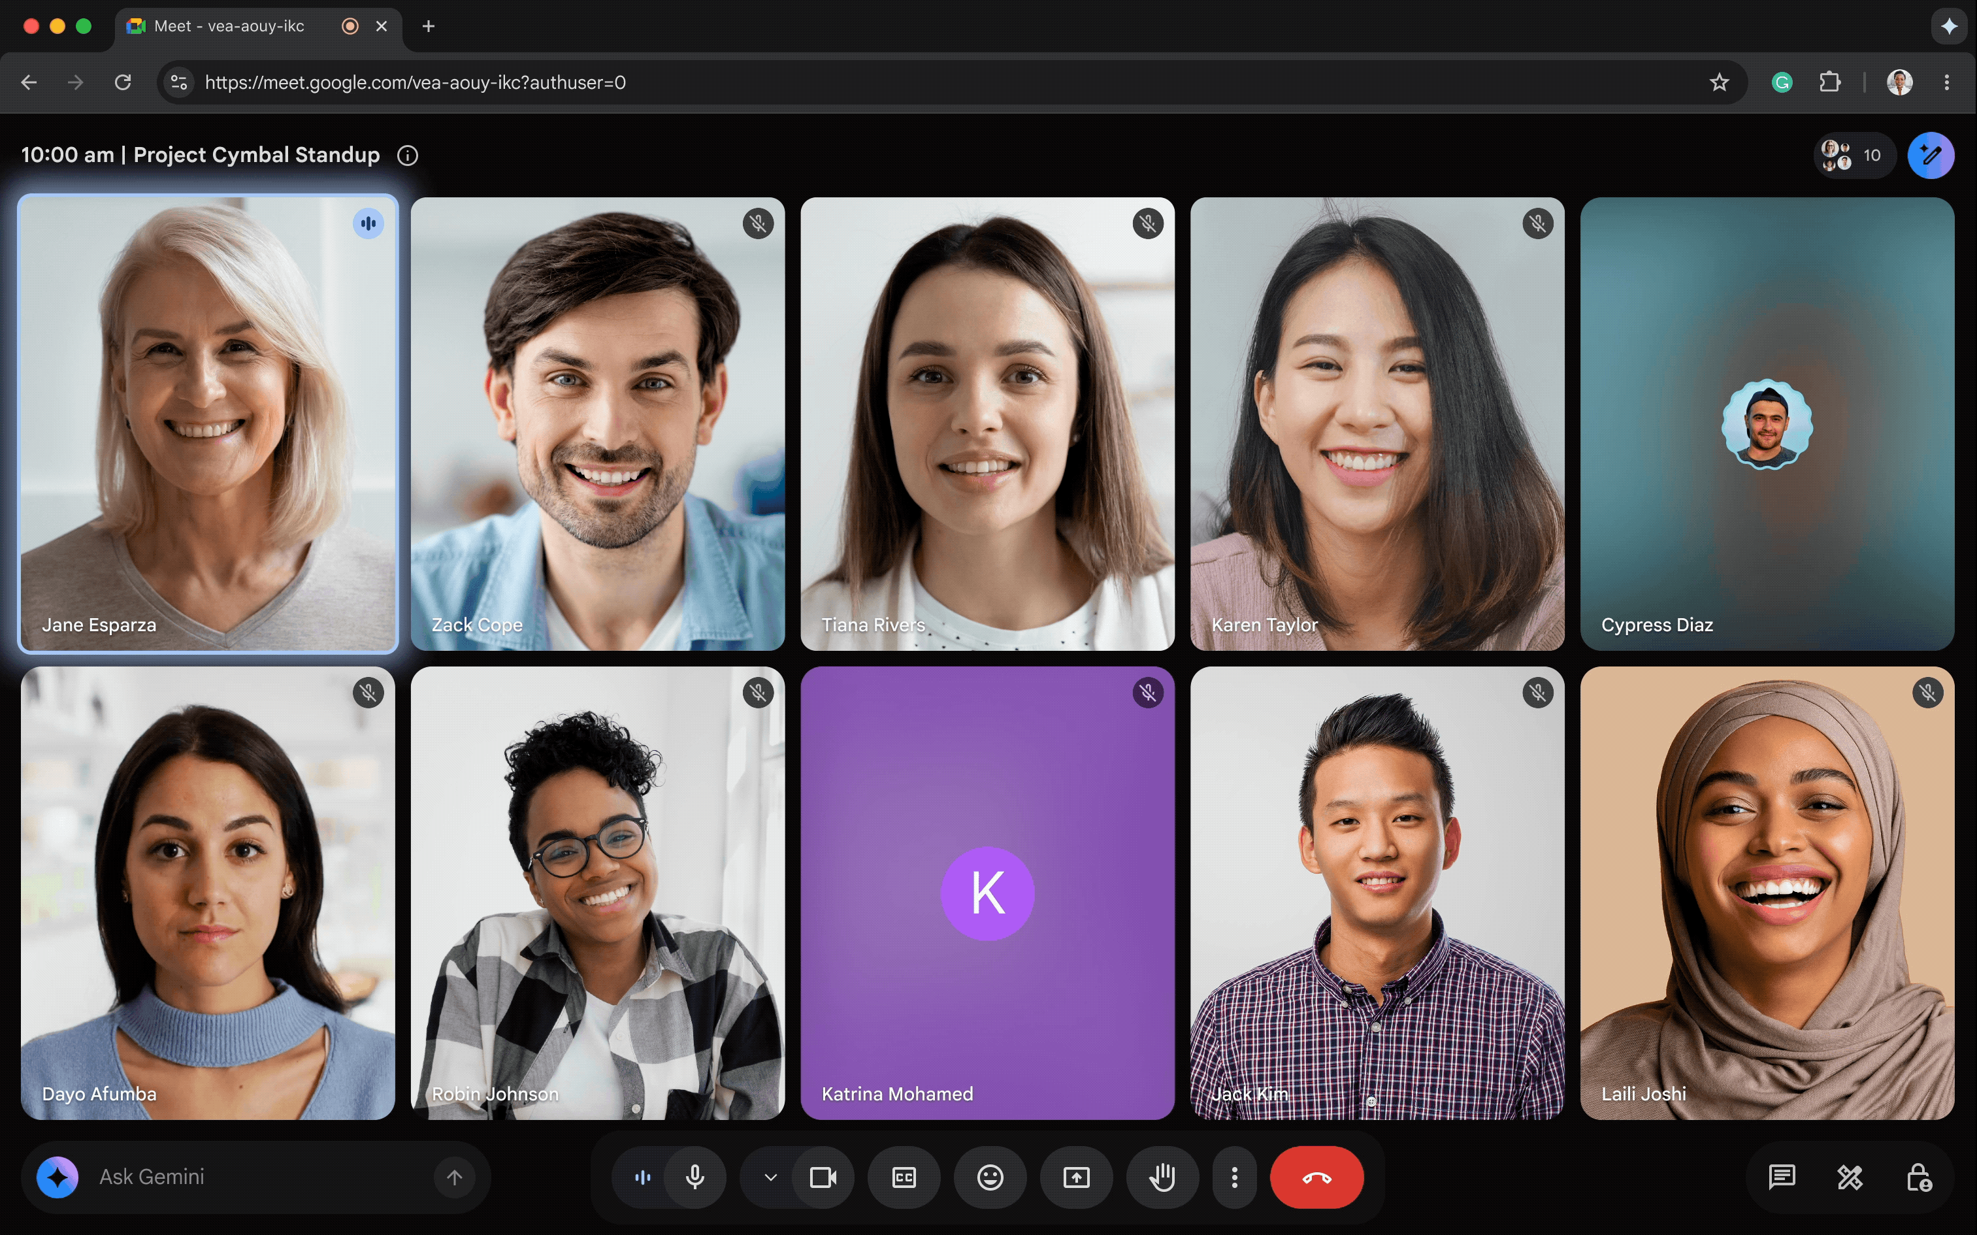This screenshot has width=1977, height=1235.
Task: Go forward in browser history
Action: point(76,82)
